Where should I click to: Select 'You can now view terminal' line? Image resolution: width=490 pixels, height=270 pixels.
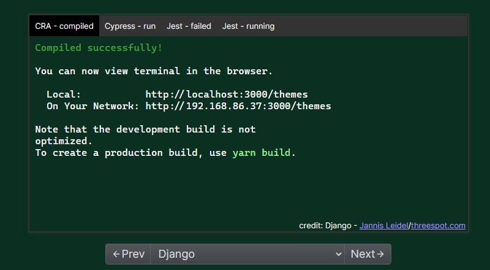[154, 71]
